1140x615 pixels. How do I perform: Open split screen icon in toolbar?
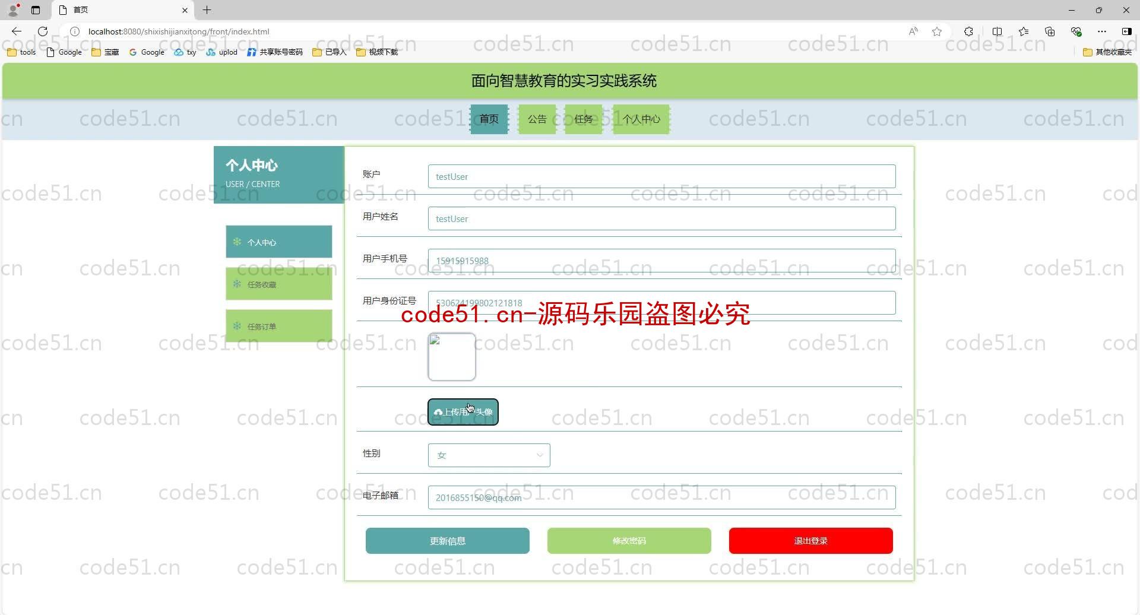pyautogui.click(x=997, y=31)
